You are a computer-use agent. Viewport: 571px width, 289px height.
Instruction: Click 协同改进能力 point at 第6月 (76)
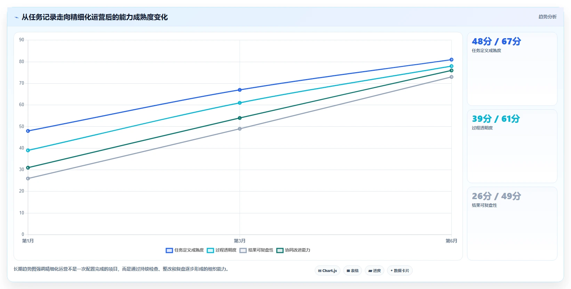(x=451, y=70)
